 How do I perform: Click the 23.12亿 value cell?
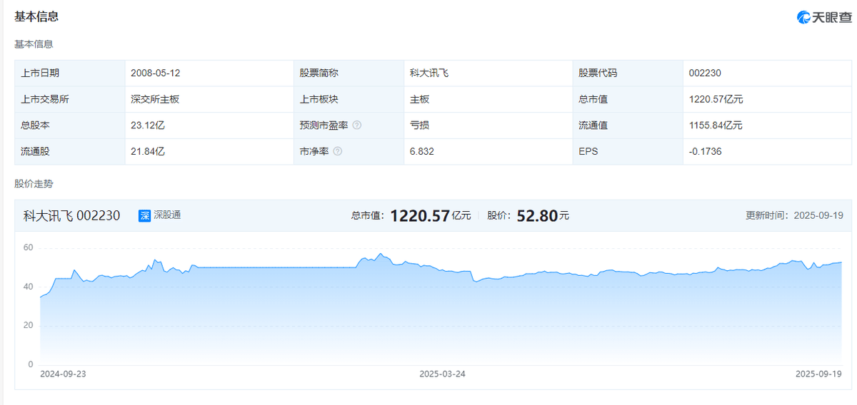[x=209, y=125]
